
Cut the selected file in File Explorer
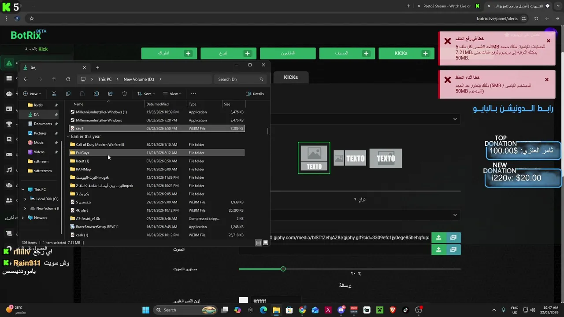54,94
